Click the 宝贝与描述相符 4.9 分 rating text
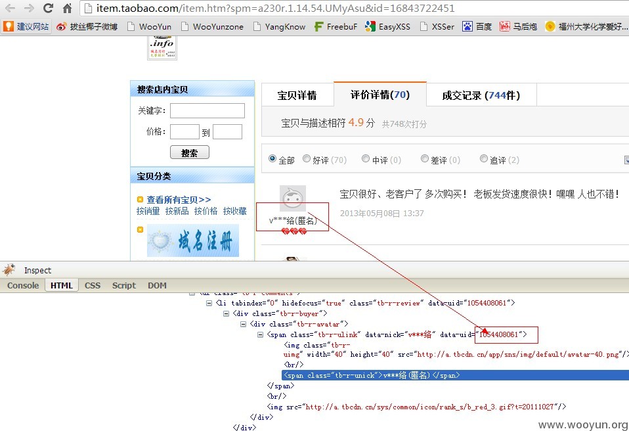 (x=328, y=123)
